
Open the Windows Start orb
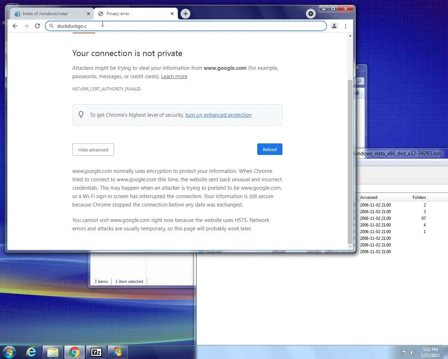pos(9,352)
